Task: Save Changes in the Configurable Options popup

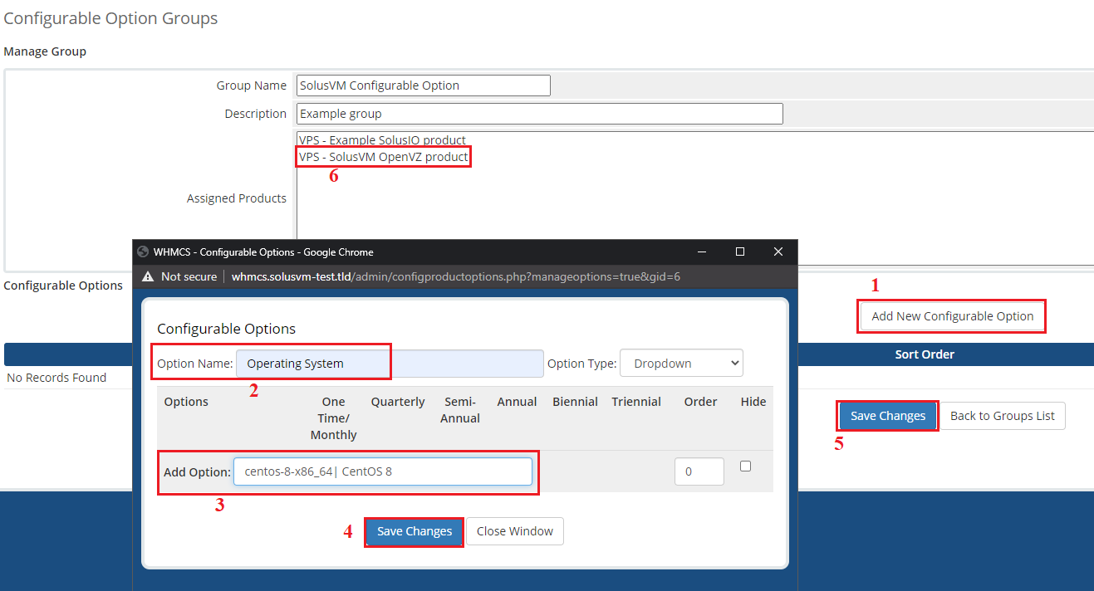Action: tap(414, 531)
